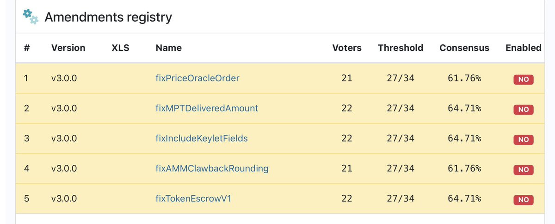The image size is (555, 224).
Task: Open the fixIncludeKeyletFields amendment link
Action: (x=202, y=138)
